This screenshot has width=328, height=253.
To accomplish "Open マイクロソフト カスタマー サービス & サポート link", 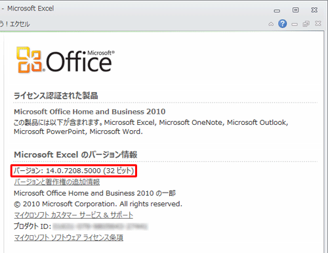I will pyautogui.click(x=73, y=215).
